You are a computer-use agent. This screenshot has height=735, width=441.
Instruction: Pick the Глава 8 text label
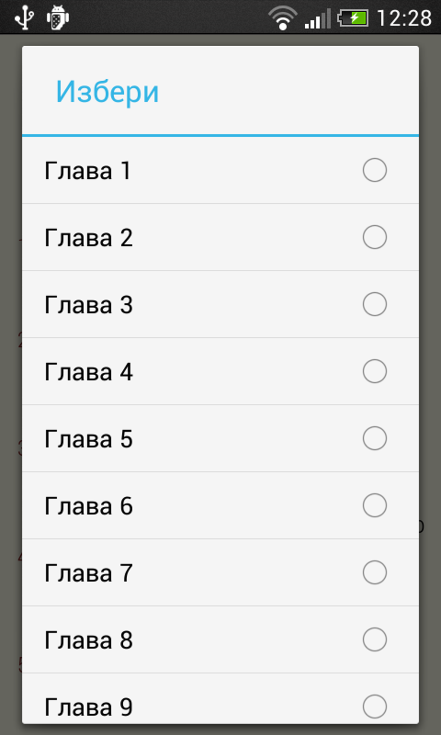click(x=89, y=640)
